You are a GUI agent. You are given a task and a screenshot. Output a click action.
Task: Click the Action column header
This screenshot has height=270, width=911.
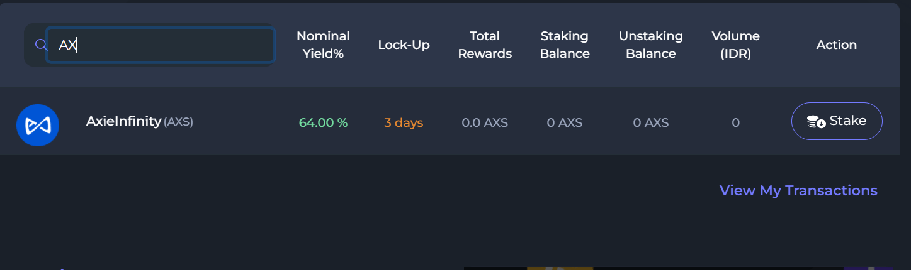(836, 45)
